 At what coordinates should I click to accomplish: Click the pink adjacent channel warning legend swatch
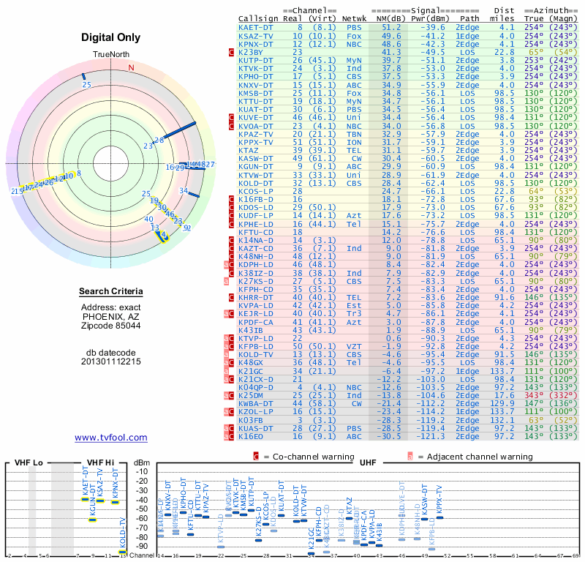tap(410, 457)
